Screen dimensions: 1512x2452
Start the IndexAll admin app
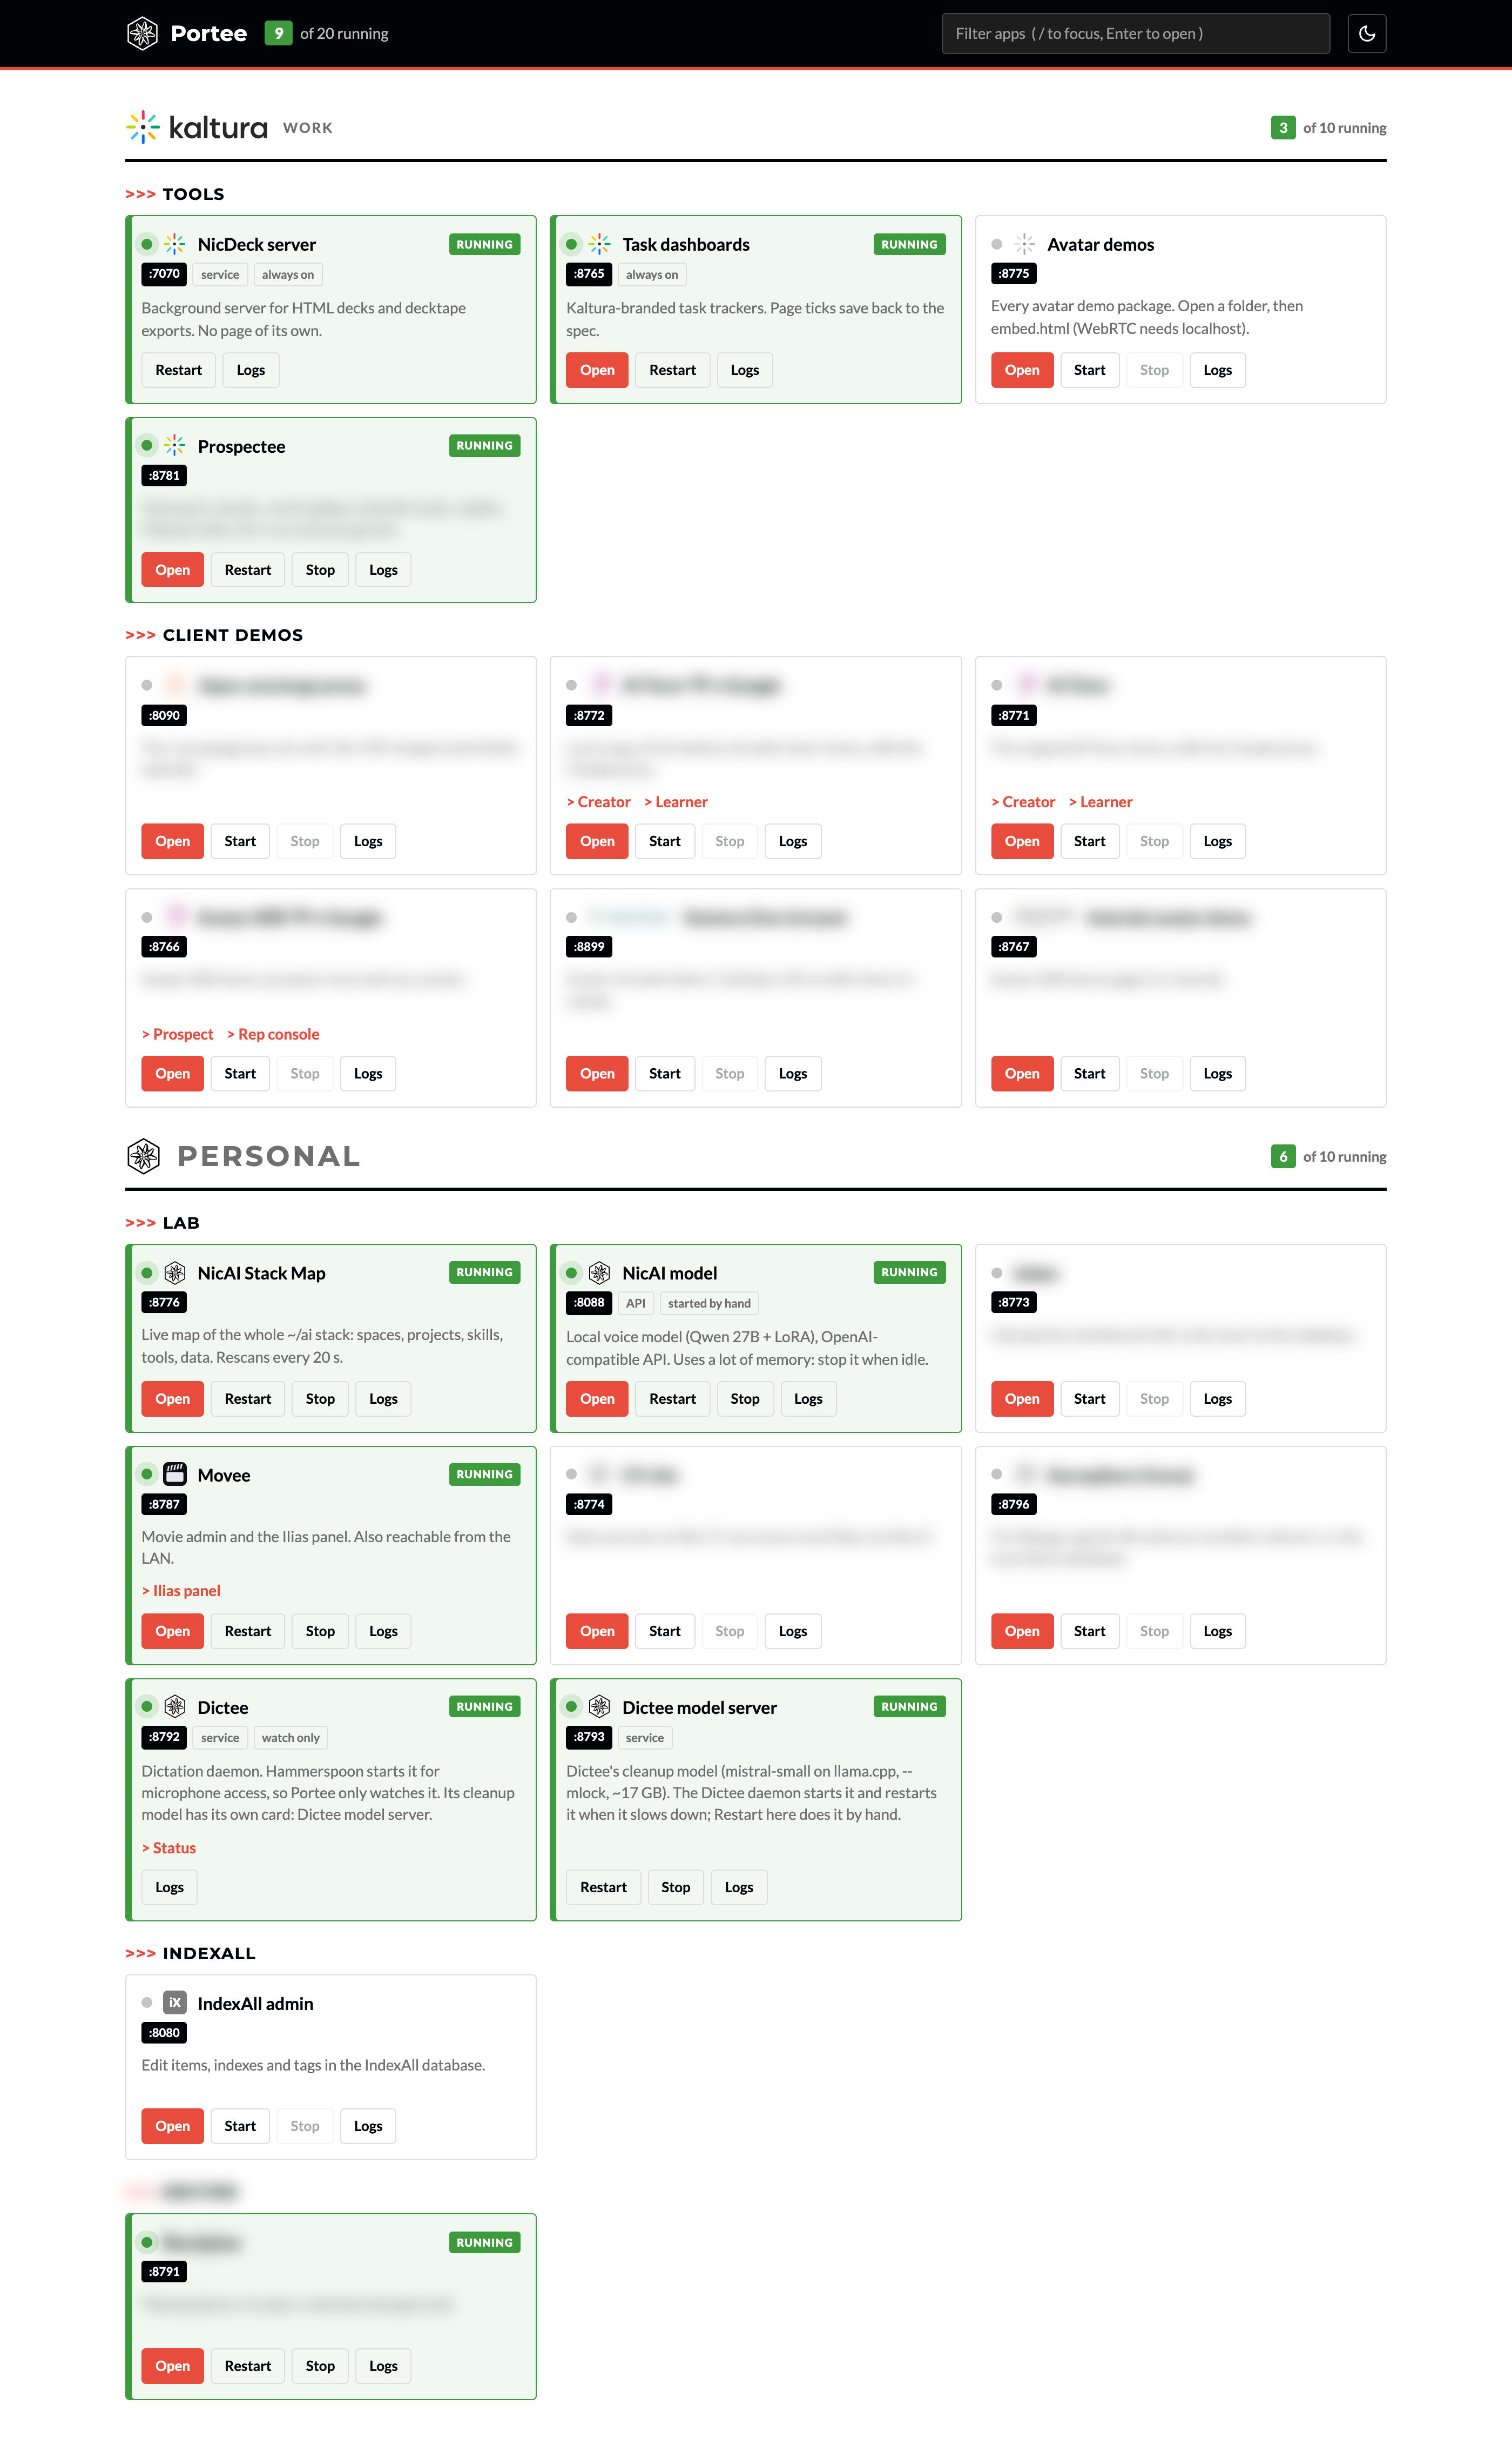(240, 2126)
